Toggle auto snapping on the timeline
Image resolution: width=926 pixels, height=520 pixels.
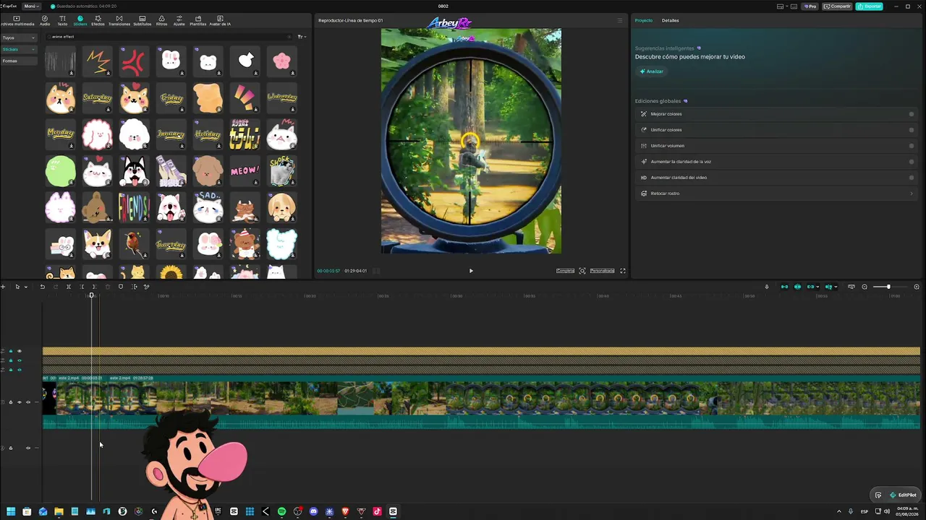tap(797, 287)
